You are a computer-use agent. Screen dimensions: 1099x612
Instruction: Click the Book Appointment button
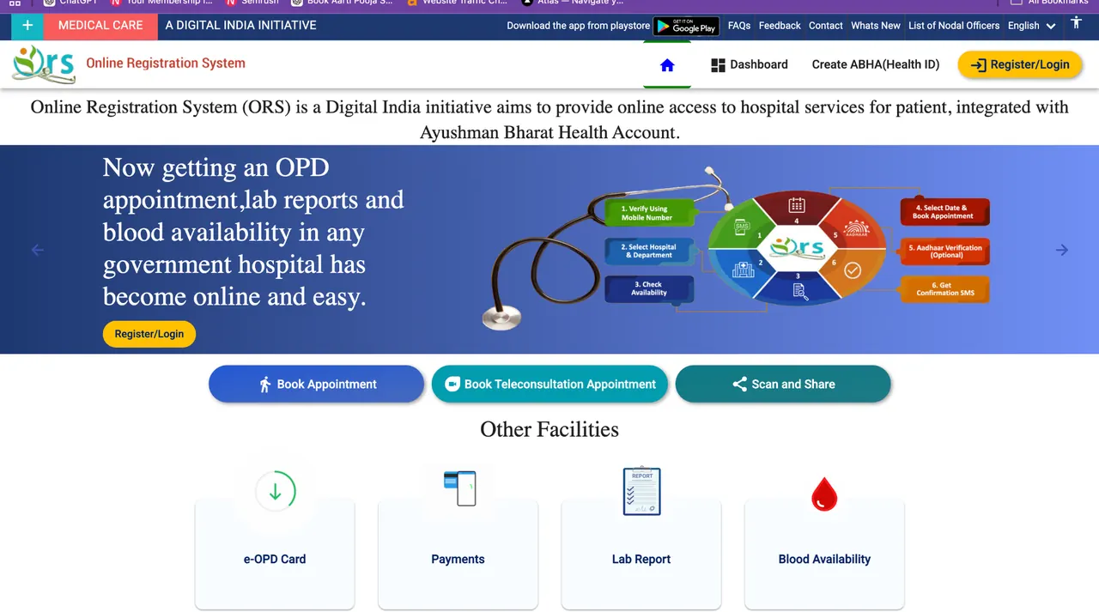click(x=316, y=384)
